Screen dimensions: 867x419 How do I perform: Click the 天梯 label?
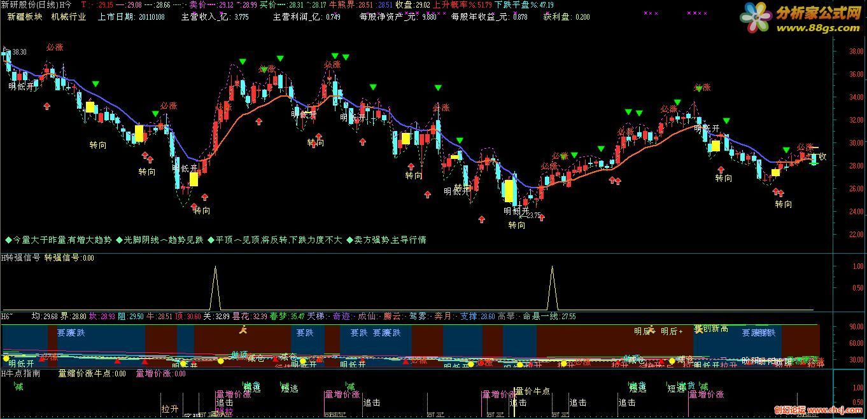click(317, 315)
